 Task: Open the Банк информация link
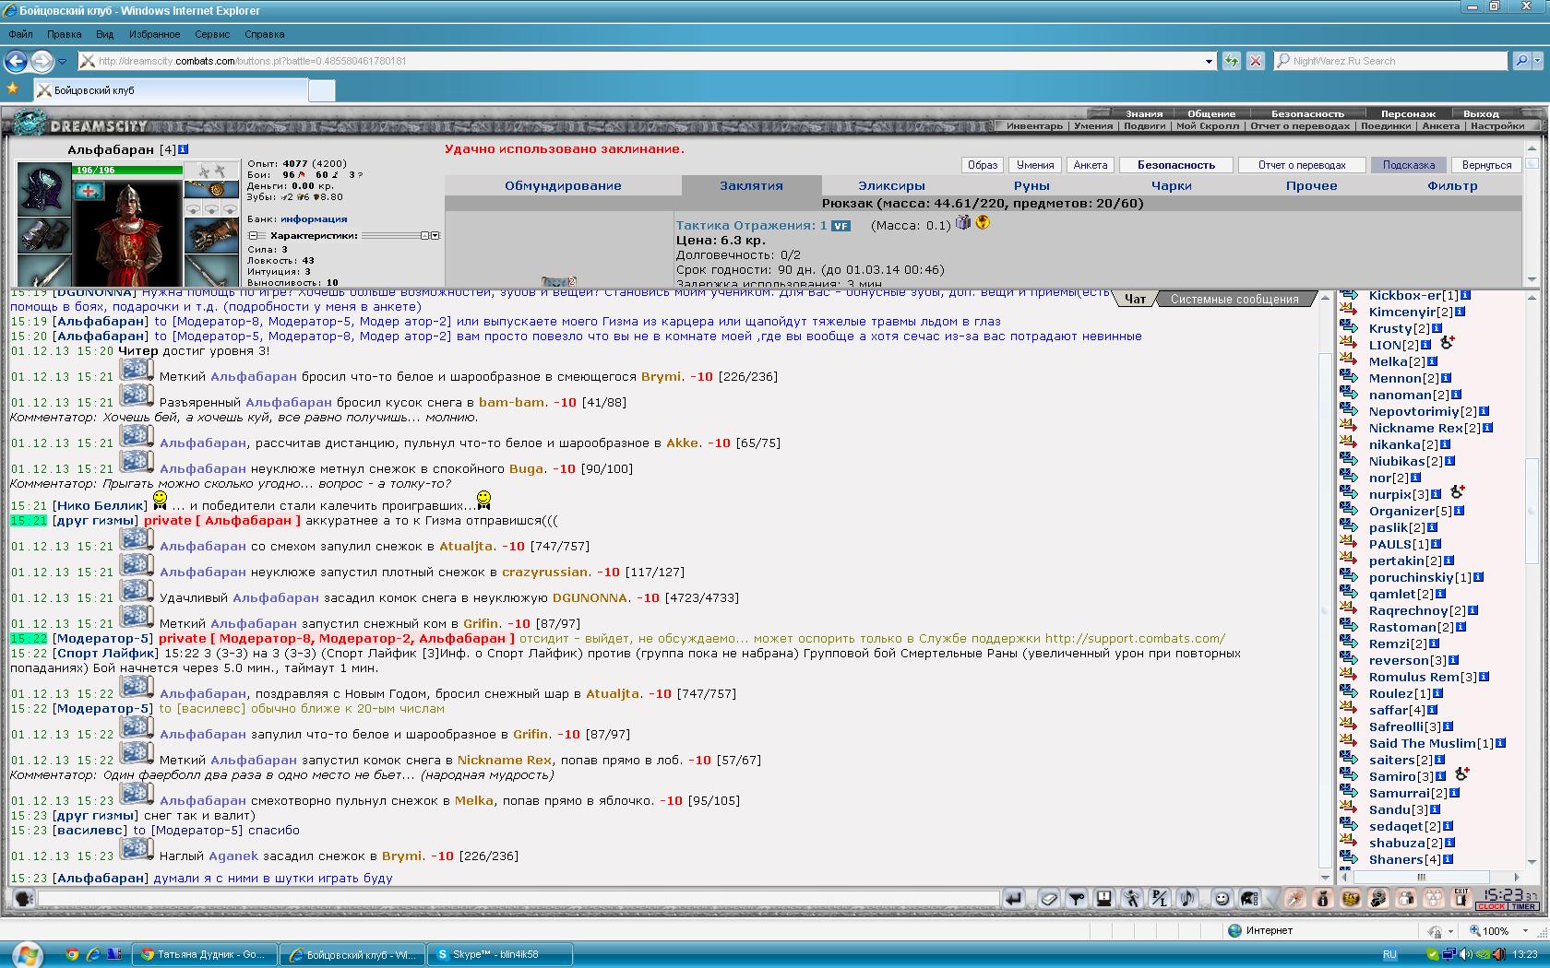[x=314, y=219]
